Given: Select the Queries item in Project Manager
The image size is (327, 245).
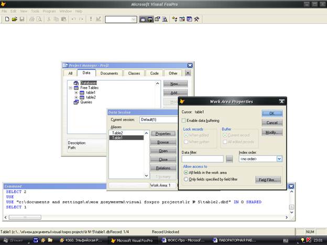Looking at the screenshot, I should pos(86,102).
